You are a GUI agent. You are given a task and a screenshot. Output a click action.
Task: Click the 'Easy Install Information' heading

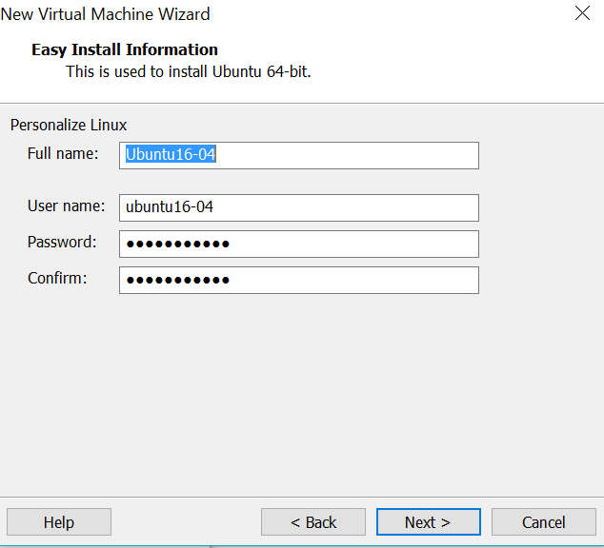click(125, 50)
